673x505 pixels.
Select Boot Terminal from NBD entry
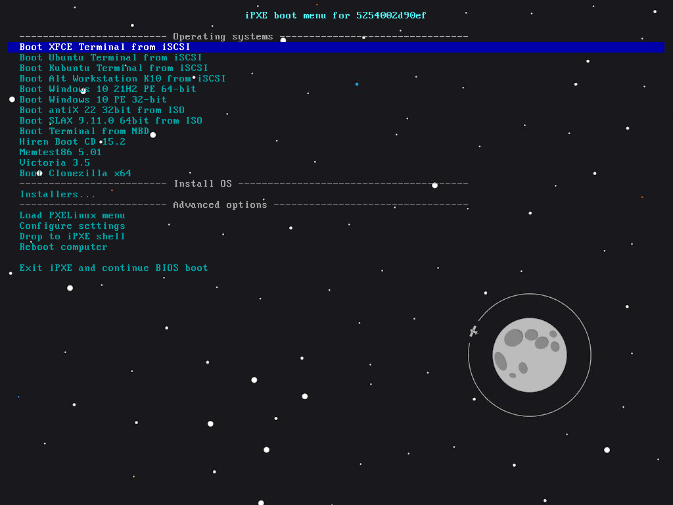pyautogui.click(x=84, y=132)
